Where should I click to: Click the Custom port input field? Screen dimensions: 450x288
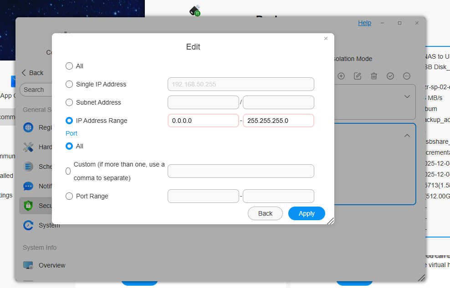click(x=241, y=171)
